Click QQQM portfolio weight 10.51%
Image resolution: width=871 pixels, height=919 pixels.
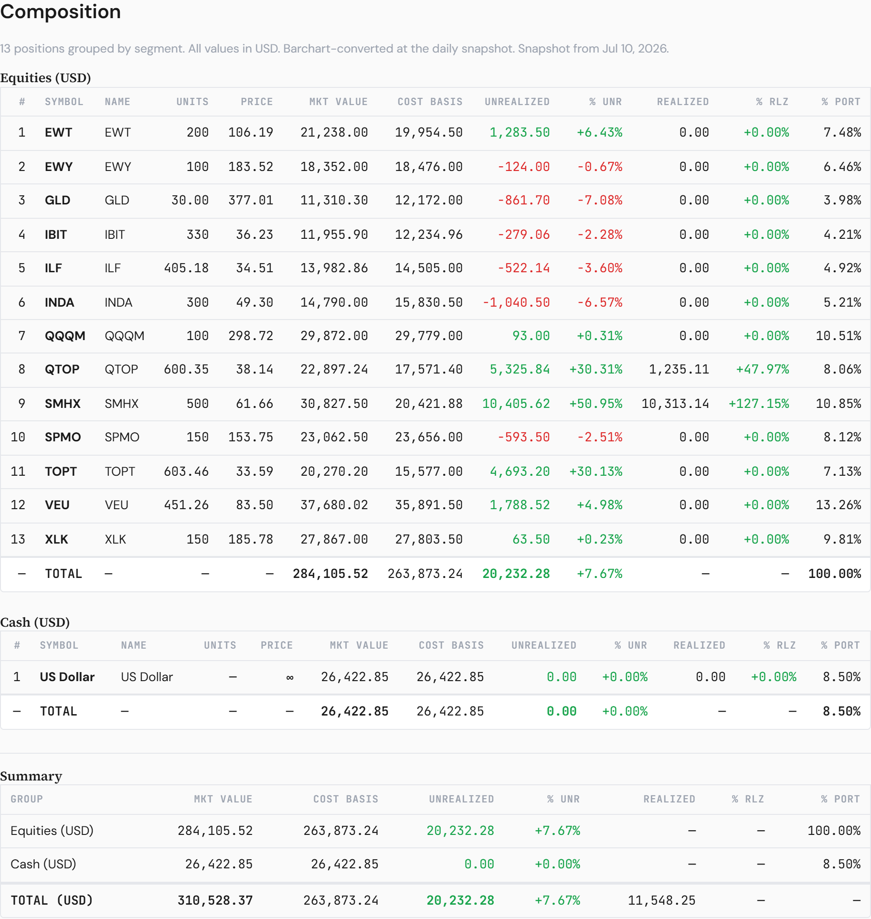839,336
